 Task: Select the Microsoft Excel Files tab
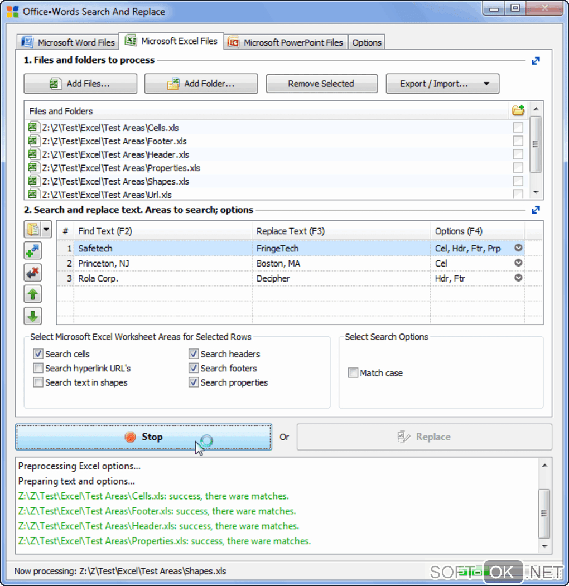[172, 41]
